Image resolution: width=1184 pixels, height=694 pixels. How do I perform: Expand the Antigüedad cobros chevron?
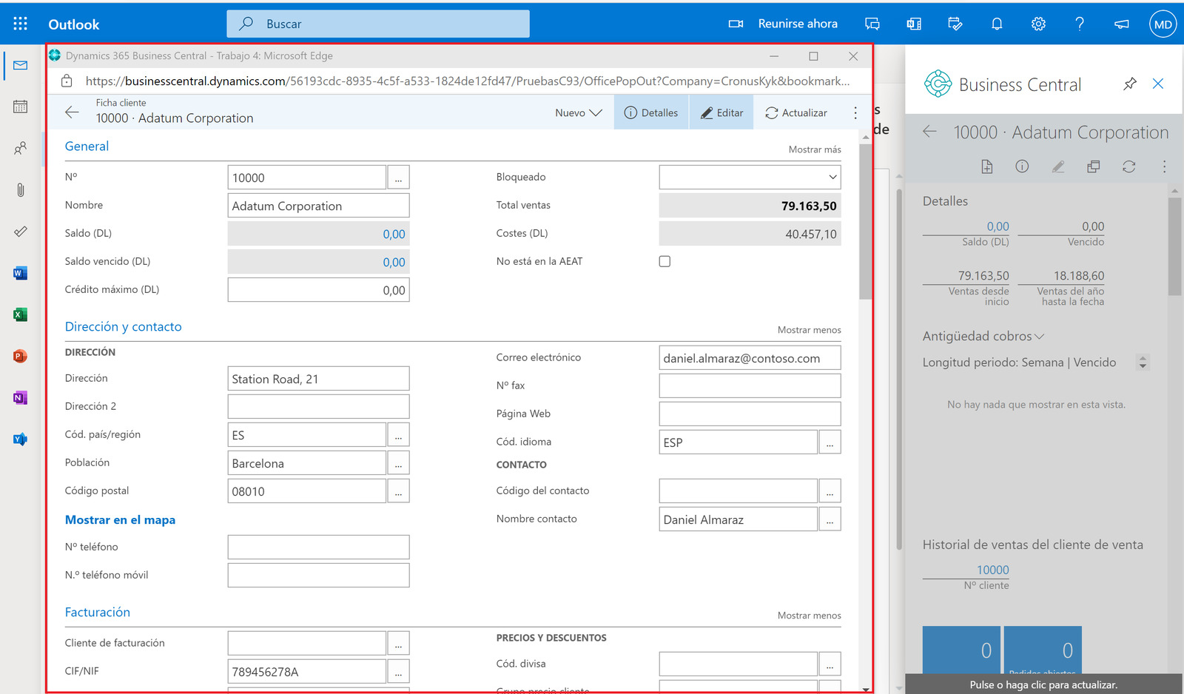tap(1039, 337)
